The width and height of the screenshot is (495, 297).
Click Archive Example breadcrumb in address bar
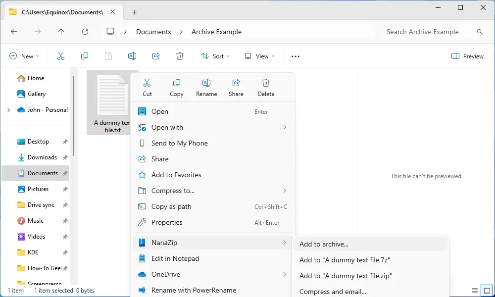[x=217, y=32]
